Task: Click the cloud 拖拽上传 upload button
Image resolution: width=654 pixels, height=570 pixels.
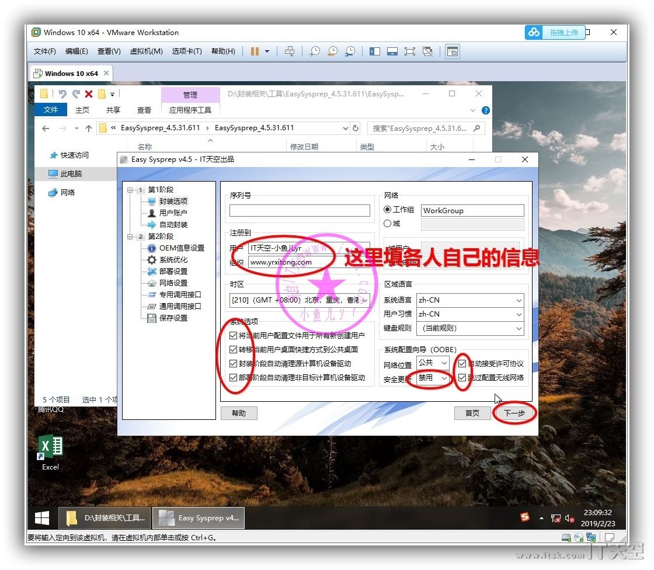Action: (x=555, y=33)
